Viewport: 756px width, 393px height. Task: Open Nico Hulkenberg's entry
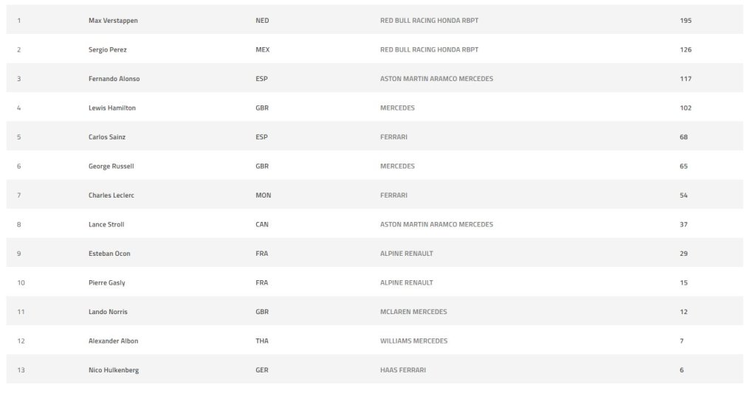point(113,370)
